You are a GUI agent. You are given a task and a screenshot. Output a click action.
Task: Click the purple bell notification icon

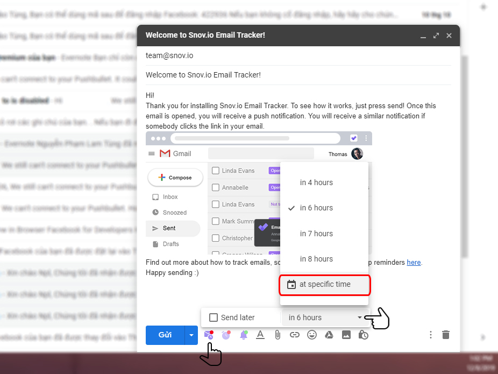(244, 335)
